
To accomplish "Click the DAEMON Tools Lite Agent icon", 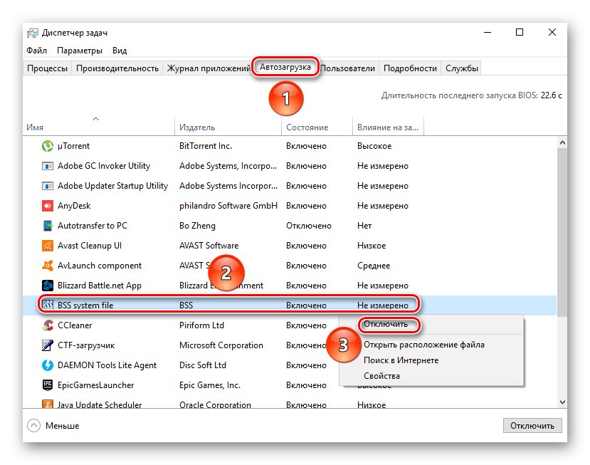I will [x=48, y=365].
